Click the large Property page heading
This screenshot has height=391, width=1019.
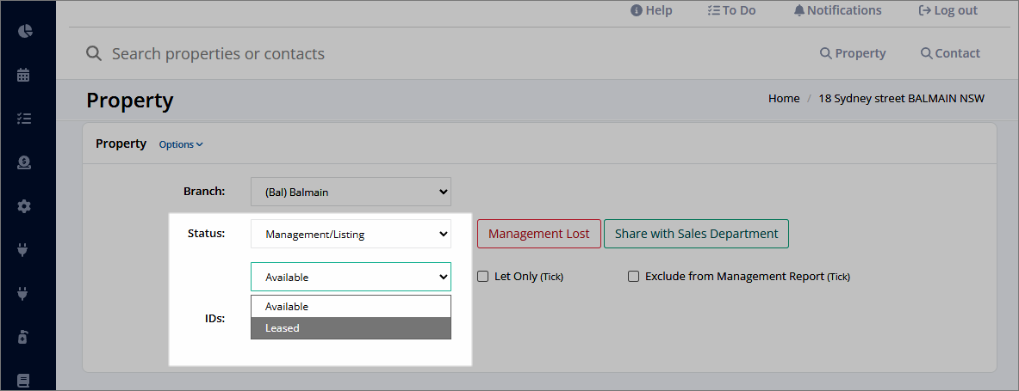(x=130, y=101)
